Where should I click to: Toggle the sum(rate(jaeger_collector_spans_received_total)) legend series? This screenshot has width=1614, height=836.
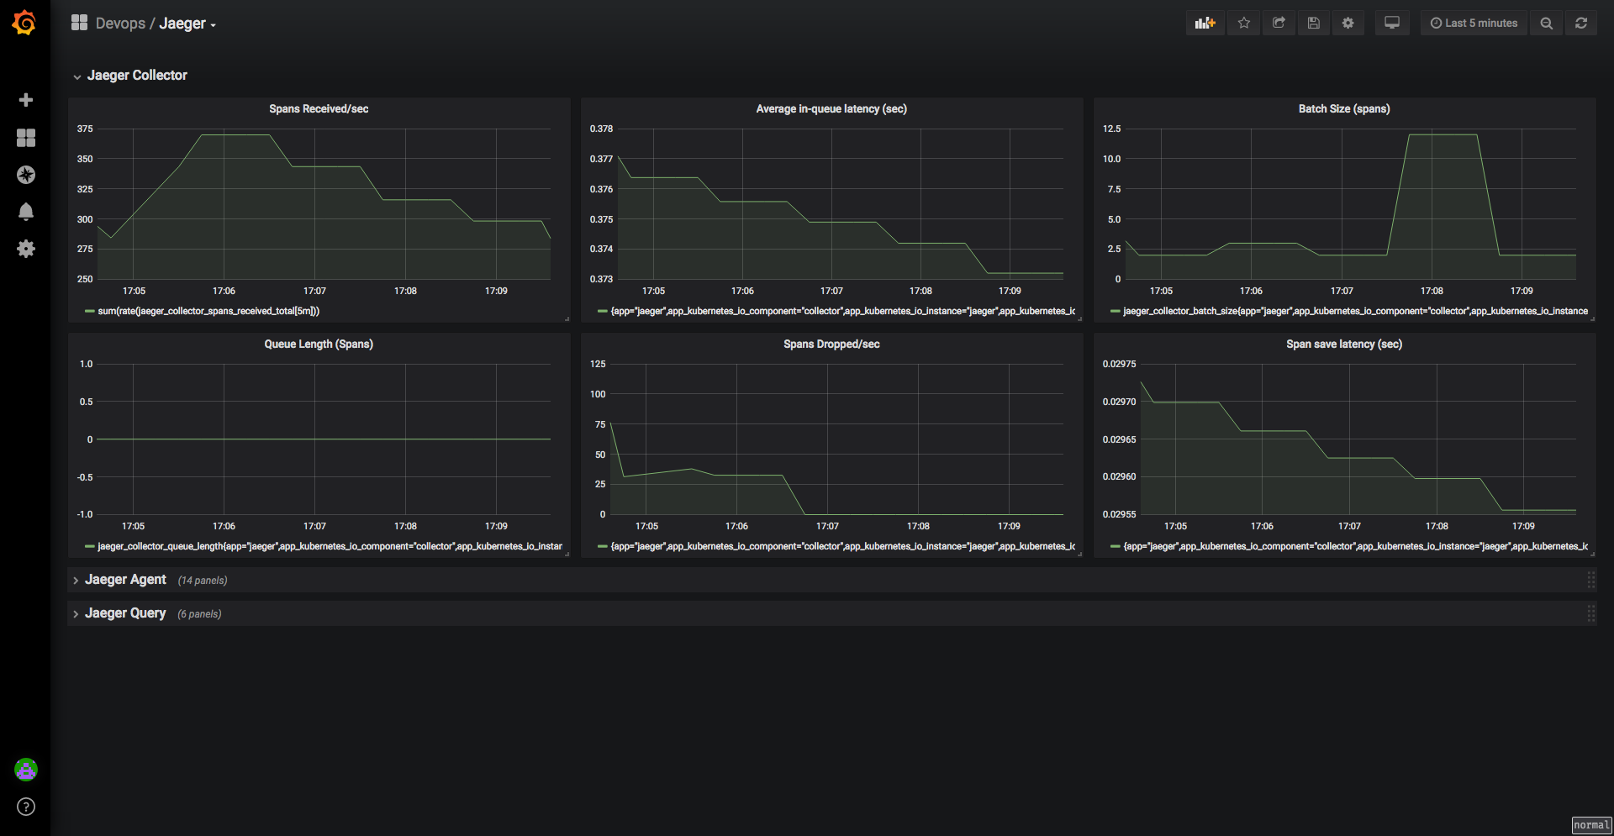[x=208, y=312]
